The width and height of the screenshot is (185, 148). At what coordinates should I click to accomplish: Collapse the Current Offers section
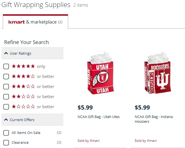[x=6, y=120]
